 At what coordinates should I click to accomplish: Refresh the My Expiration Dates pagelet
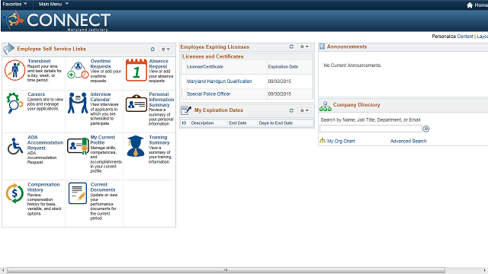pos(291,110)
